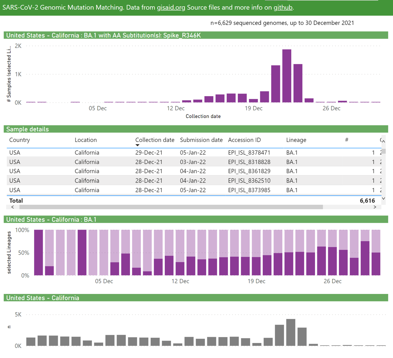Click the 05 Dec label on the top chart axis
Viewport: 393px width, 358px height.
coord(98,108)
